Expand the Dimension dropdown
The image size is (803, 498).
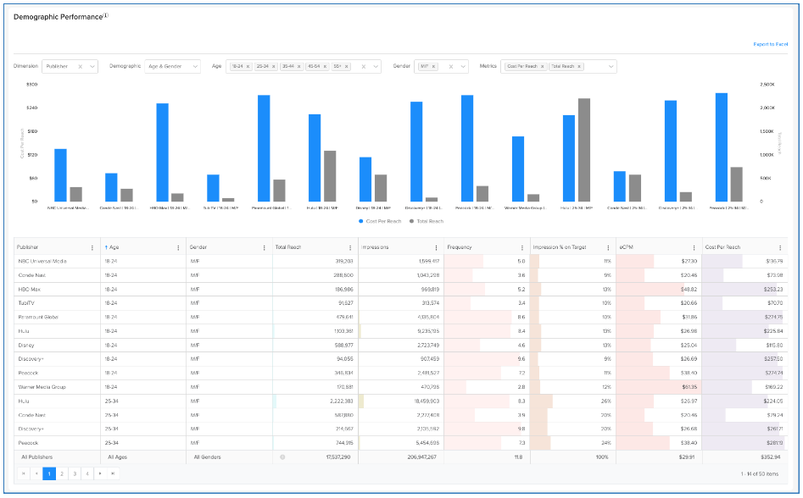tap(92, 66)
